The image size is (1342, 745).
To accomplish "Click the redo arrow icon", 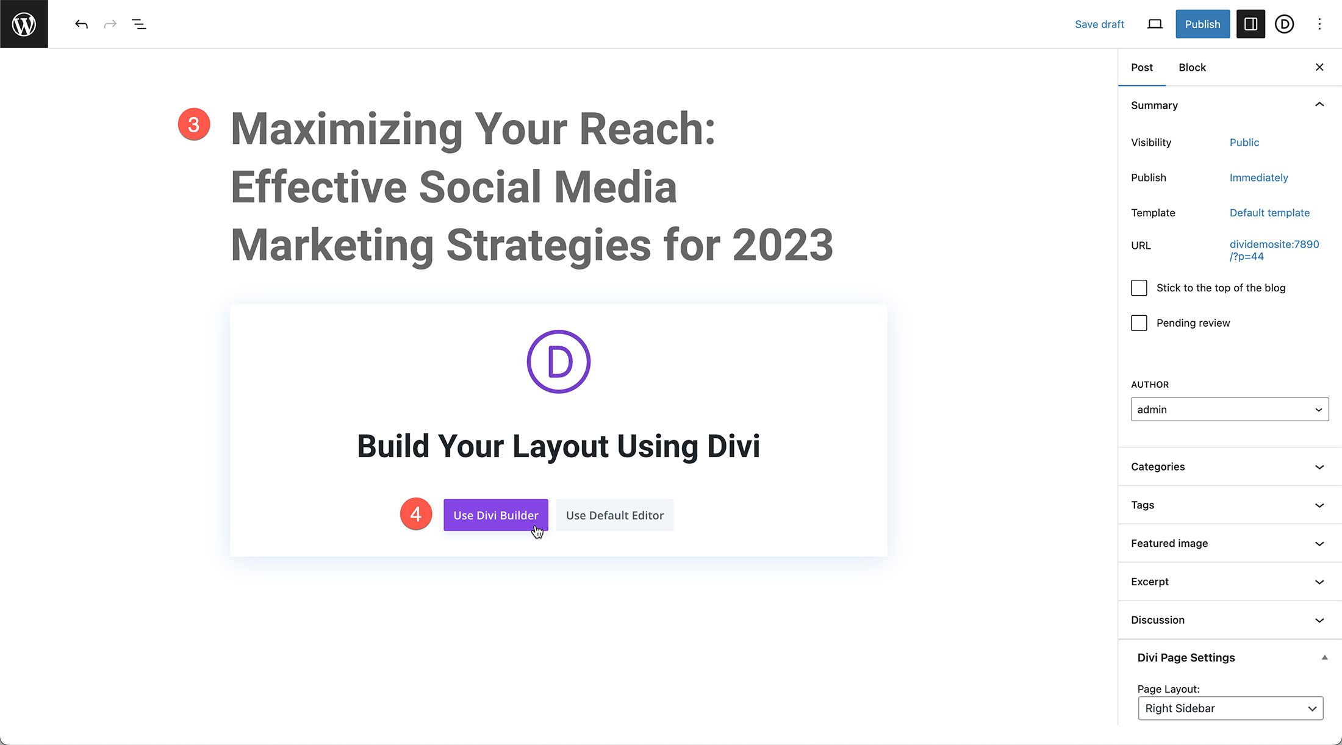I will (109, 24).
